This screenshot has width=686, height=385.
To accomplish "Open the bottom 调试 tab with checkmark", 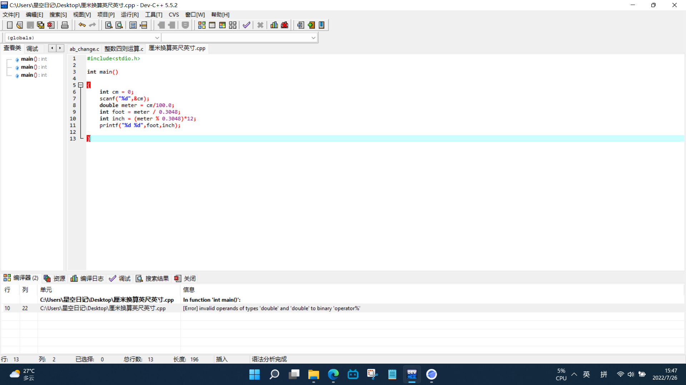I will click(120, 278).
